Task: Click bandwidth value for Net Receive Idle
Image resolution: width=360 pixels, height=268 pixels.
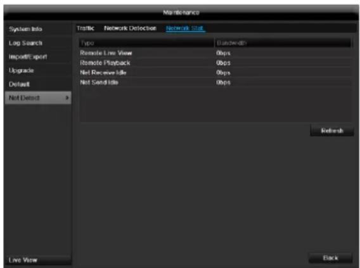Action: pyautogui.click(x=223, y=73)
